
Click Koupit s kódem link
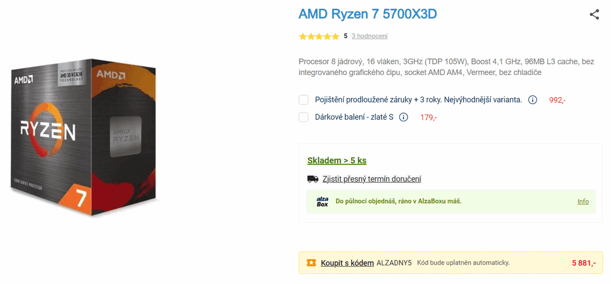tap(347, 263)
